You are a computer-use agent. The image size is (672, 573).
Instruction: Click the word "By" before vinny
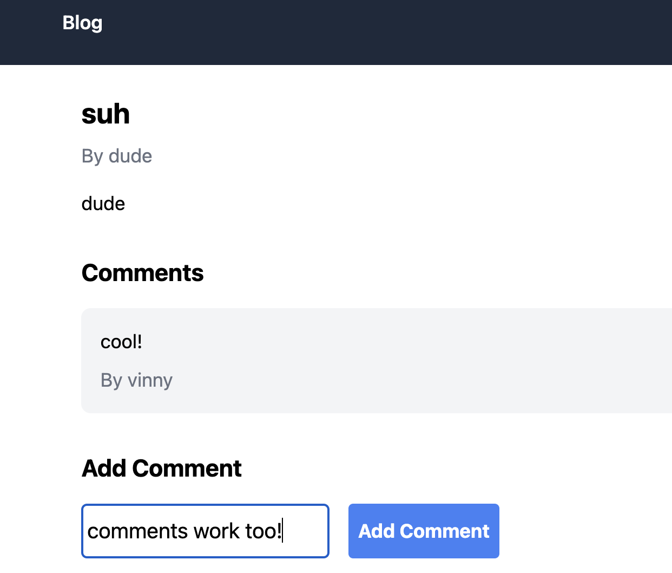(x=111, y=380)
